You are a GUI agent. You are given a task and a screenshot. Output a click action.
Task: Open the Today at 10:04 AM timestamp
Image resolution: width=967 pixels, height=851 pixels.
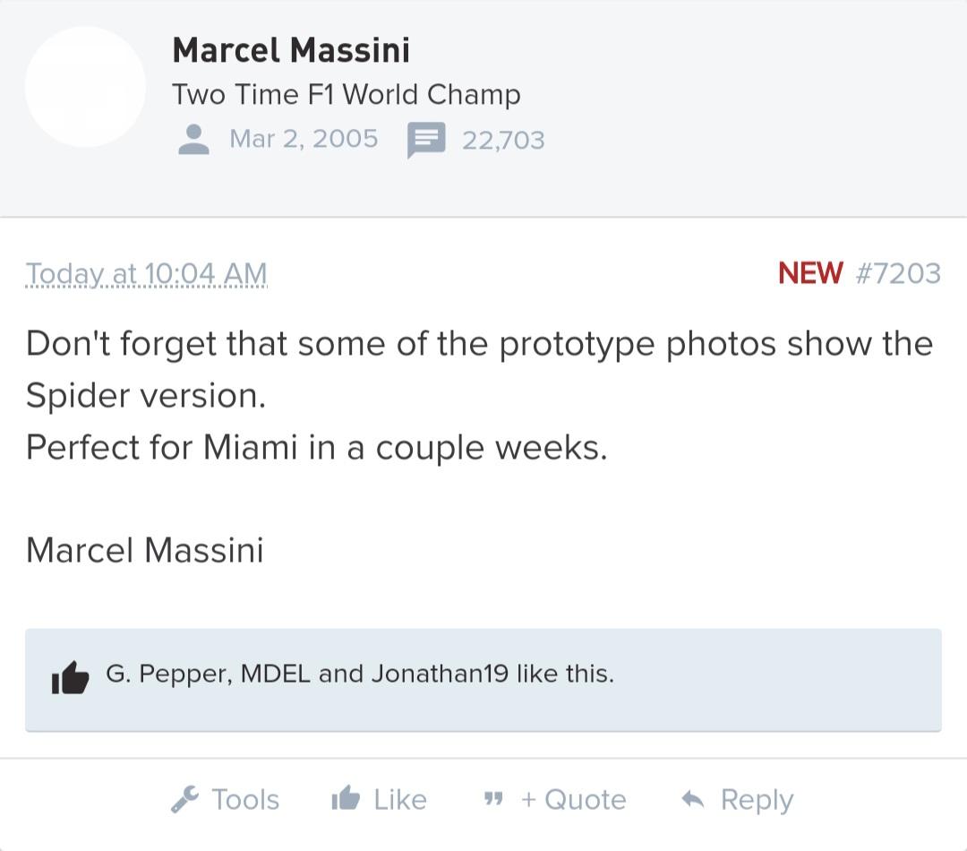(146, 273)
